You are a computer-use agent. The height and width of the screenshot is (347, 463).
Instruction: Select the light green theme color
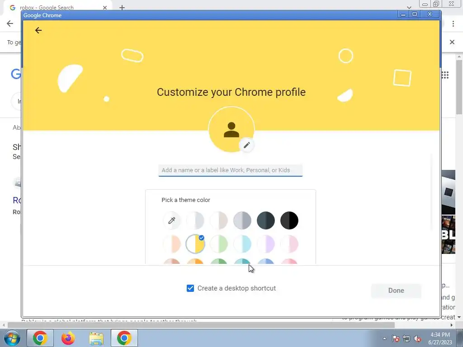click(219, 244)
